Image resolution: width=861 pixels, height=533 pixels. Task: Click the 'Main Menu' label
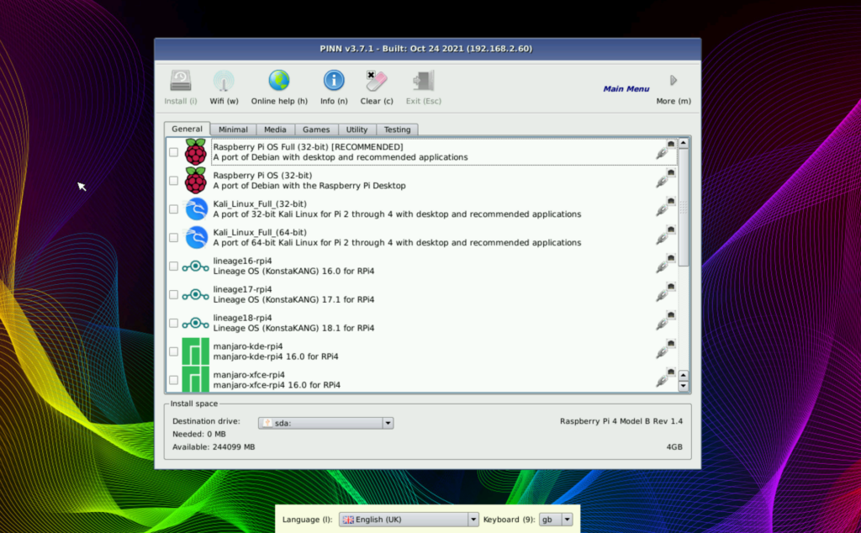pyautogui.click(x=626, y=88)
